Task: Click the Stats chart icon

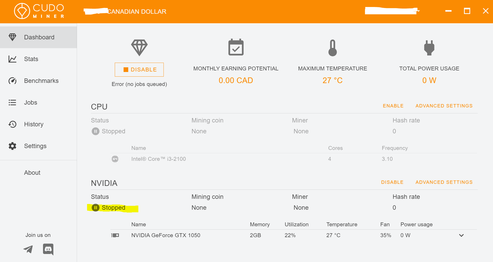Action: (12, 59)
